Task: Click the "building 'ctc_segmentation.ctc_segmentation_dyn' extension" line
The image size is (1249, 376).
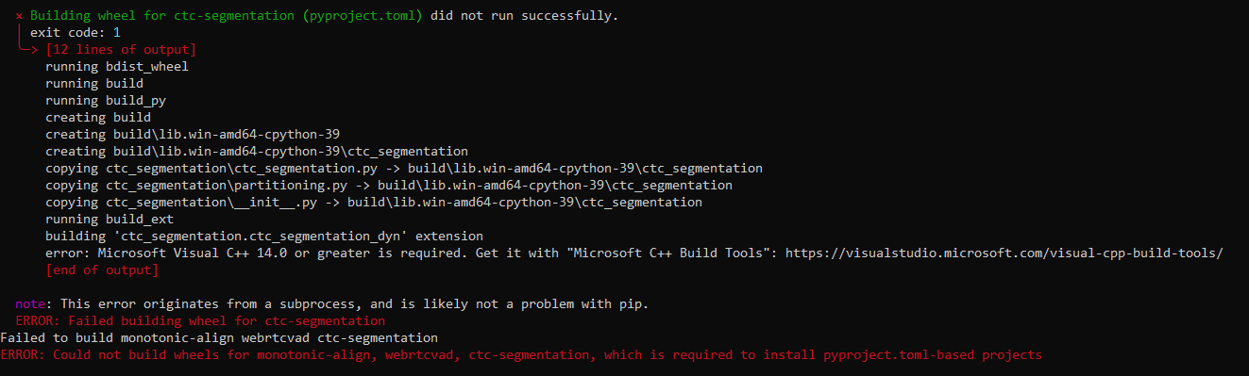Action: tap(264, 237)
